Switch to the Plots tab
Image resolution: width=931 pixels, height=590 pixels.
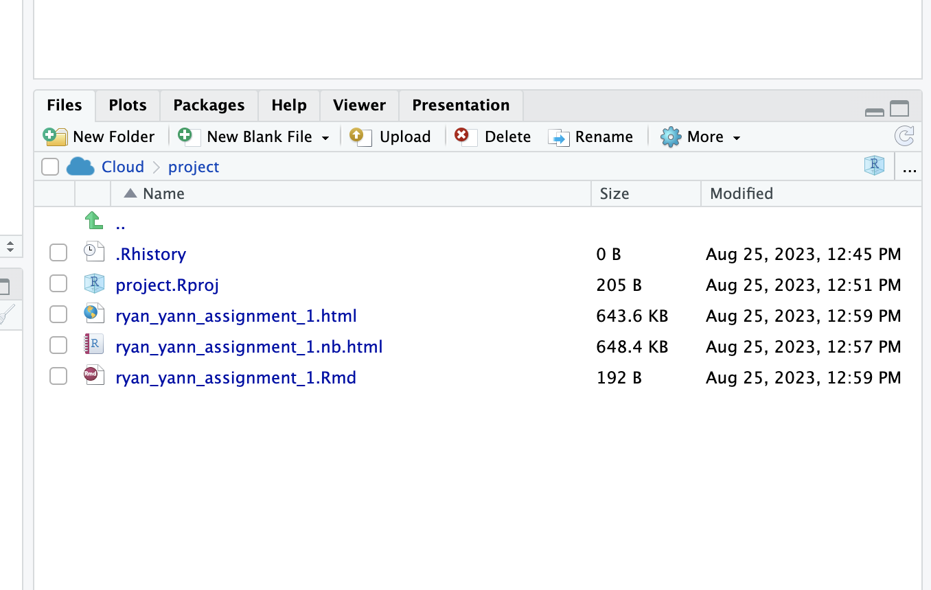tap(128, 105)
